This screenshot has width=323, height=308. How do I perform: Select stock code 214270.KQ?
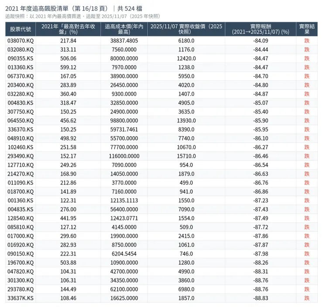pos(21,174)
